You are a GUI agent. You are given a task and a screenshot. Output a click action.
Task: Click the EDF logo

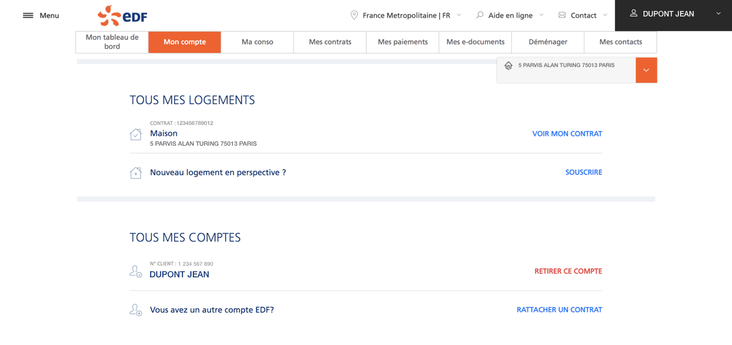(x=123, y=16)
